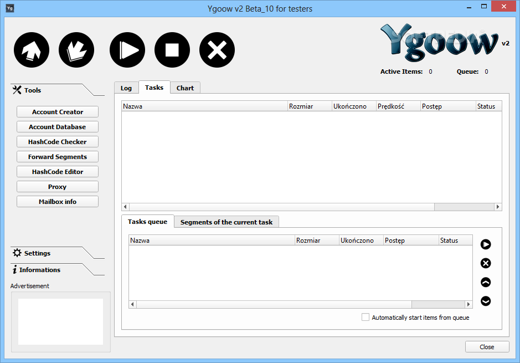This screenshot has width=520, height=363.
Task: Sort tasks table by Nazwa column
Action: tap(204, 106)
